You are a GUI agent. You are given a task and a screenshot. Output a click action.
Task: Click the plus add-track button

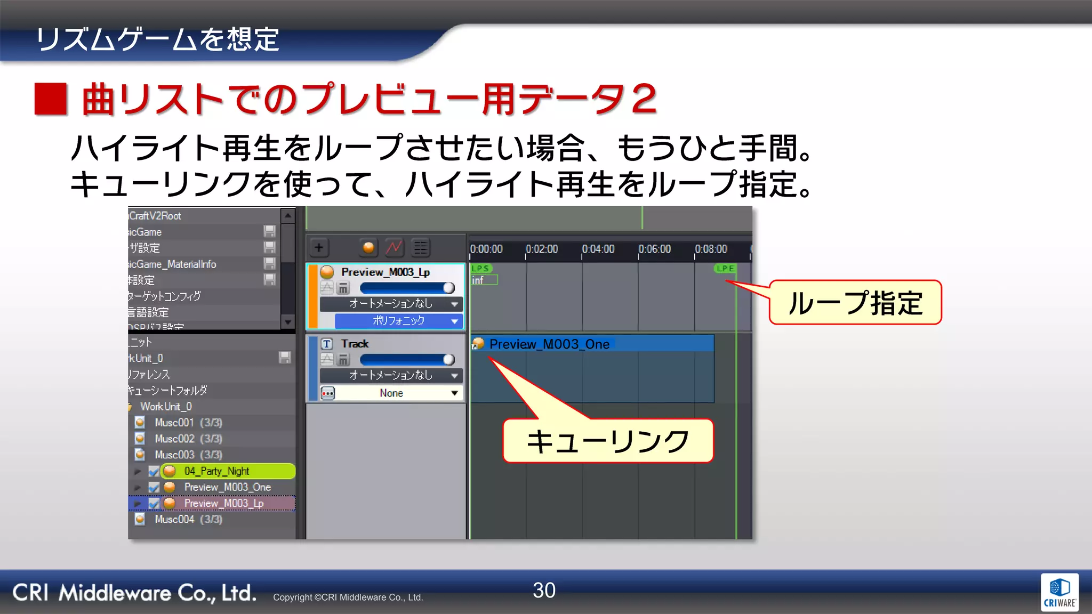click(x=319, y=248)
